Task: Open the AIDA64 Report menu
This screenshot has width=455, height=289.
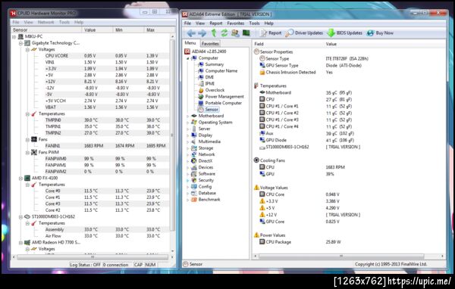Action: (216, 23)
